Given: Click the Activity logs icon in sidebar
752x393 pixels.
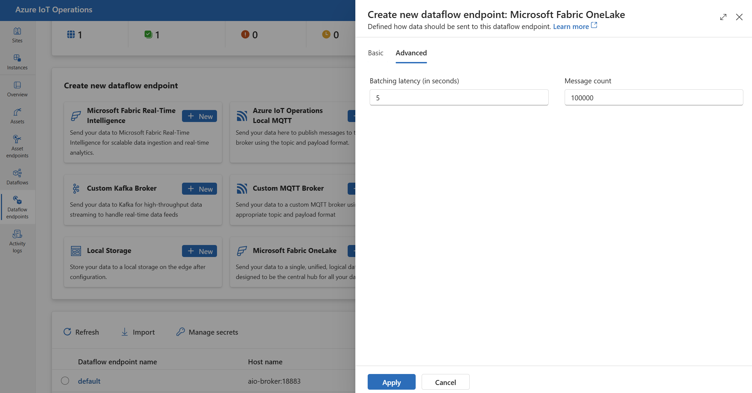Looking at the screenshot, I should pos(17,241).
